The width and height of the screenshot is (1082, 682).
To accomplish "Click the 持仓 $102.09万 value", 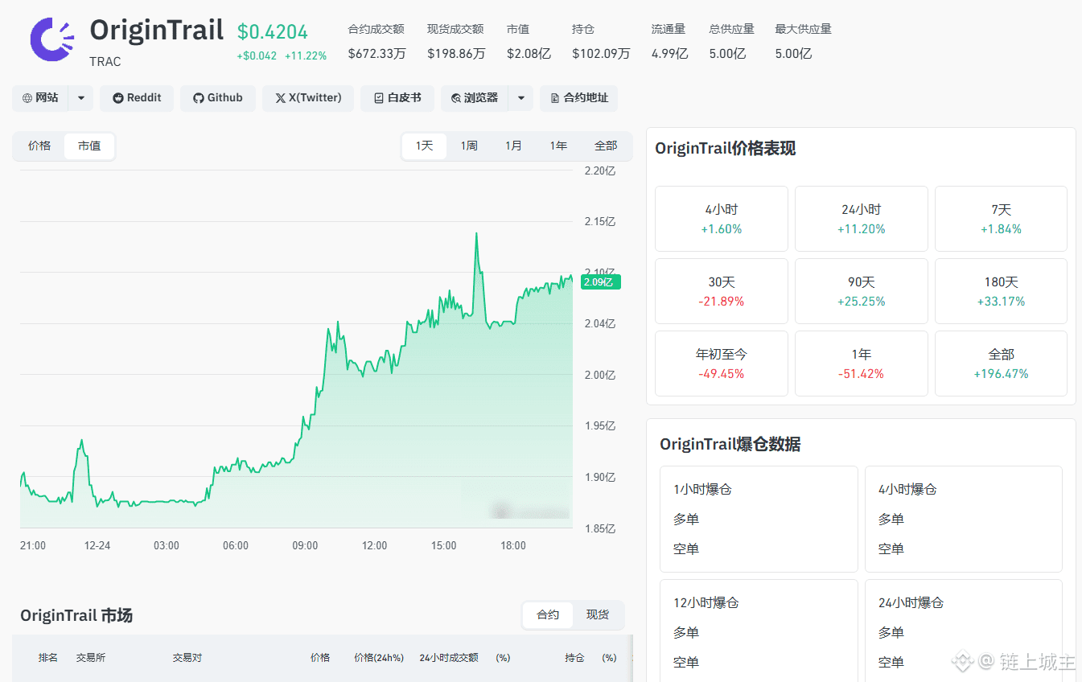I will coord(601,54).
